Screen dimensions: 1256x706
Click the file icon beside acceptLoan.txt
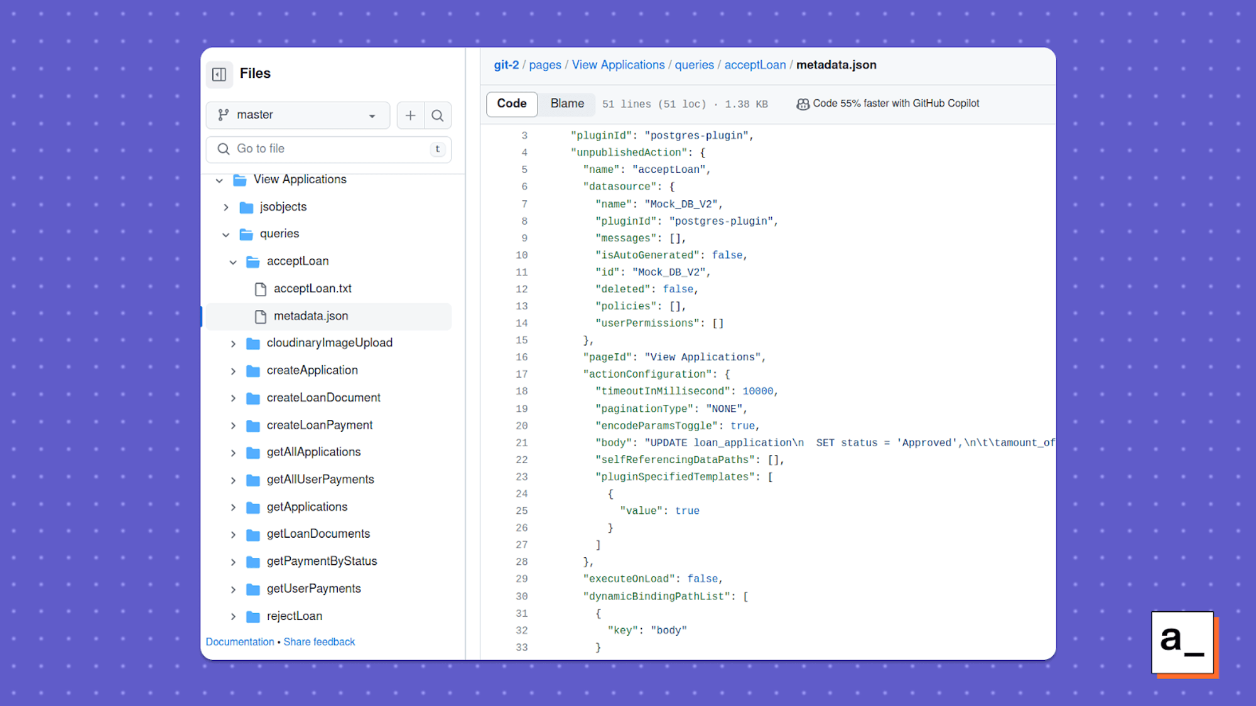pyautogui.click(x=259, y=289)
